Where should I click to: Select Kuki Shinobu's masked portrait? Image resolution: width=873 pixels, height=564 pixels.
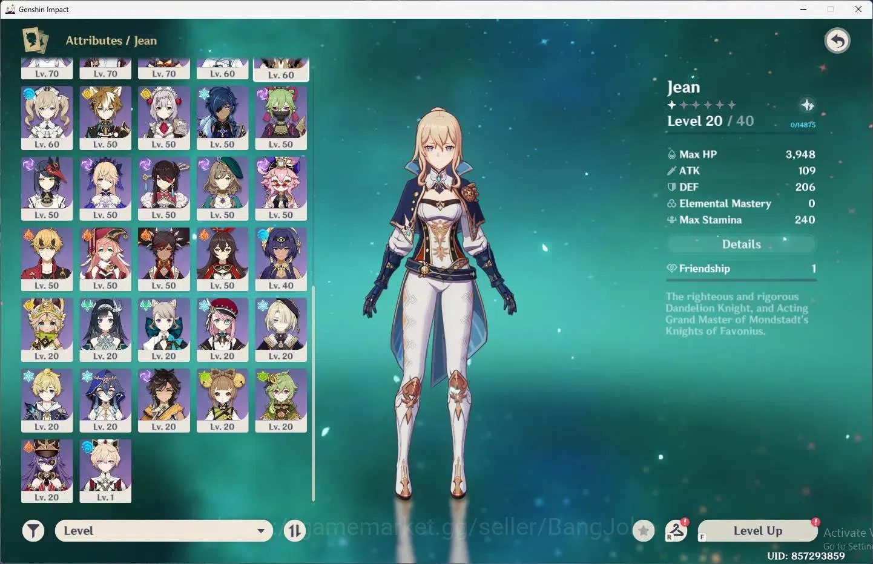[x=281, y=118]
